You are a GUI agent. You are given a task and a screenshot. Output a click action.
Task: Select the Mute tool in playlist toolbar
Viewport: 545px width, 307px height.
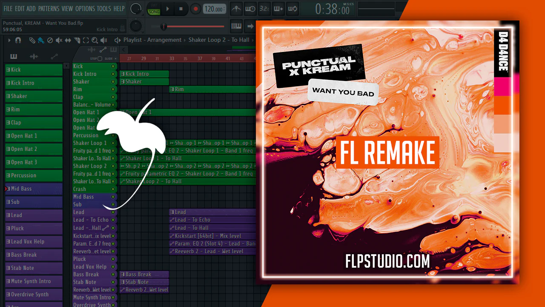(x=59, y=40)
